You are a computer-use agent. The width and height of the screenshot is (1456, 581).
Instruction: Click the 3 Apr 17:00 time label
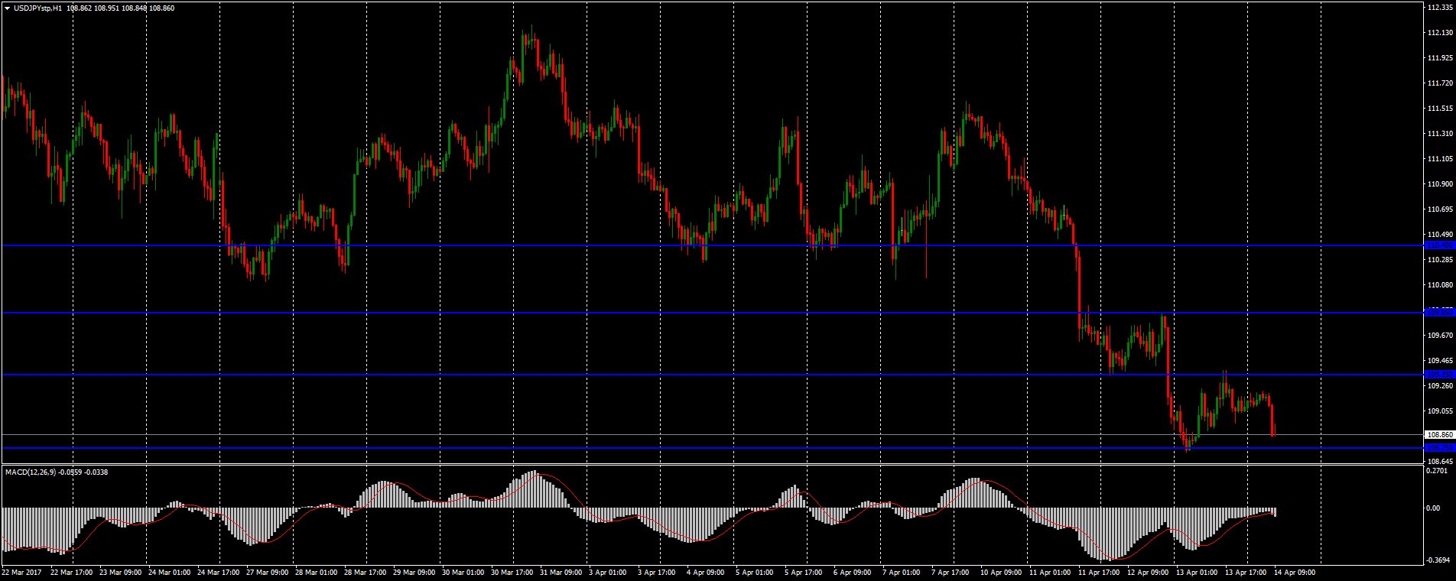[658, 572]
